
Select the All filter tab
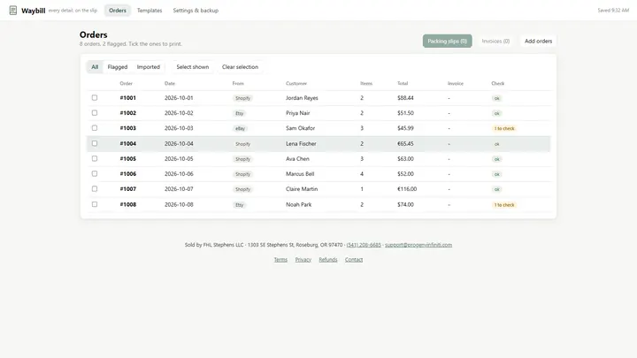click(95, 67)
